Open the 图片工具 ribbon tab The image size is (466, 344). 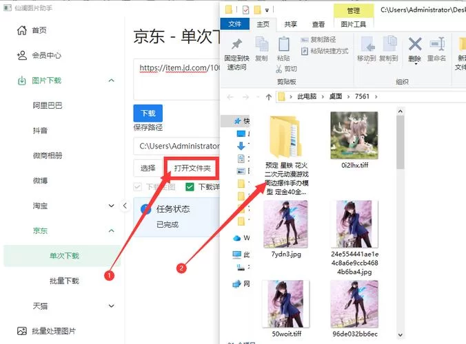click(x=354, y=24)
